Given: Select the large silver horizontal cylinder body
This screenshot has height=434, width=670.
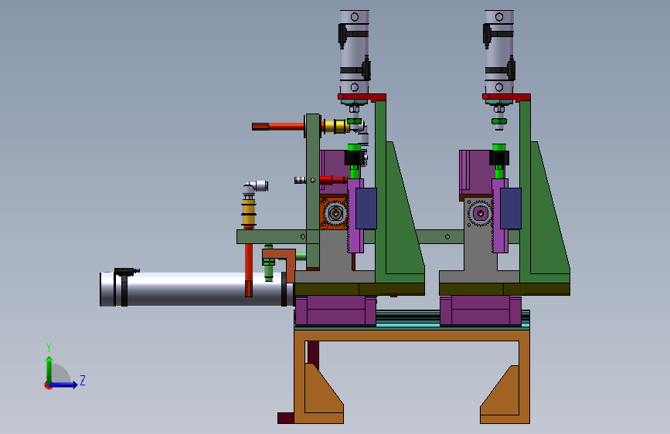Looking at the screenshot, I should click(x=196, y=289).
